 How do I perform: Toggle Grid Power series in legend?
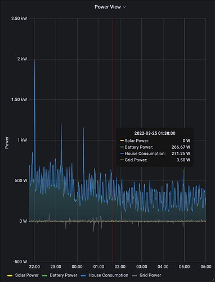coord(150,275)
